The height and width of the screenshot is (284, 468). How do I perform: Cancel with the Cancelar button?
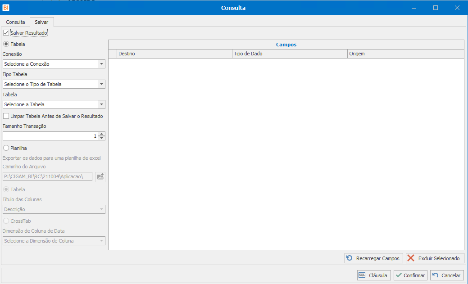click(447, 275)
